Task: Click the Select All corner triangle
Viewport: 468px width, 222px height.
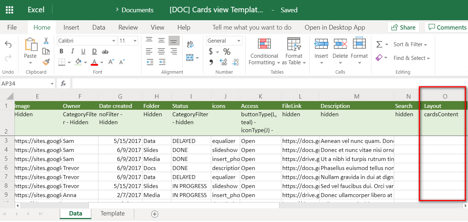Action: point(10,96)
